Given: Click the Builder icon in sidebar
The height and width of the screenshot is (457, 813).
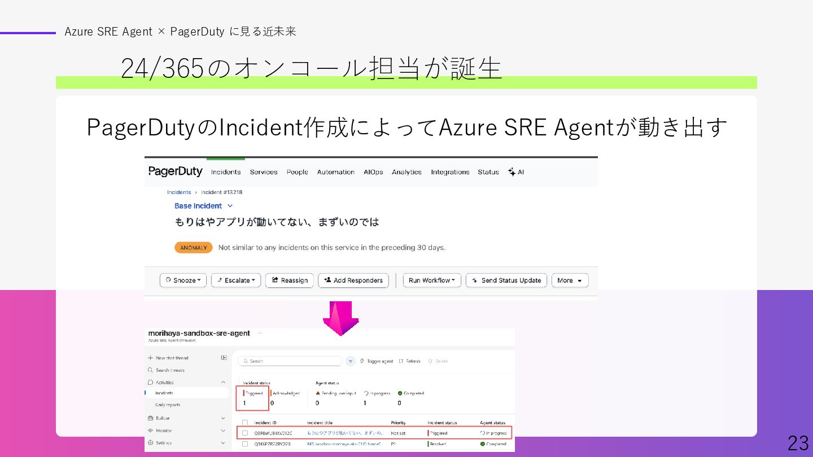Looking at the screenshot, I should click(x=150, y=418).
